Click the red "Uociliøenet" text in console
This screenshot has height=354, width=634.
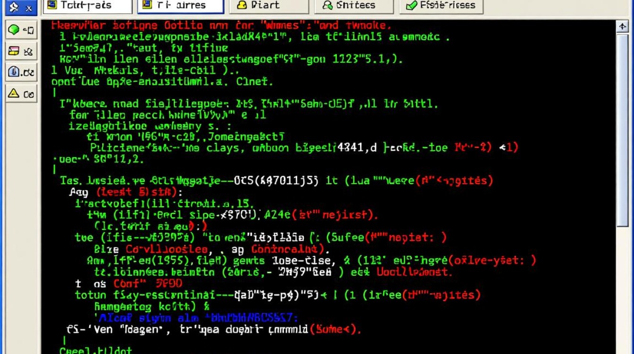pyautogui.click(x=414, y=272)
